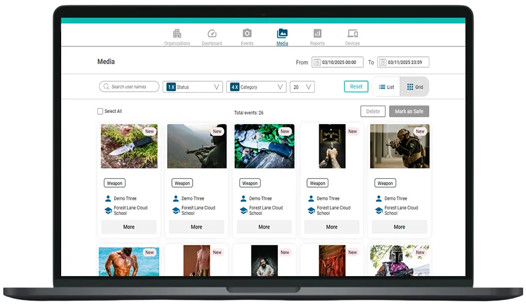Click the user icon on the soldier-in-hallway card
The height and width of the screenshot is (306, 526).
click(379, 199)
